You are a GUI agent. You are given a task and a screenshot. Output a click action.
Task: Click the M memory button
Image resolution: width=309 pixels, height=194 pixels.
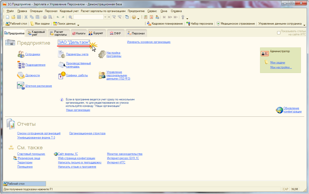[x=164, y=17]
